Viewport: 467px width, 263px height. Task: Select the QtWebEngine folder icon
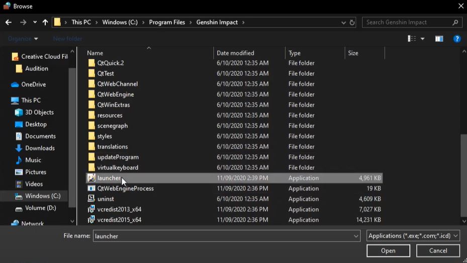click(91, 94)
